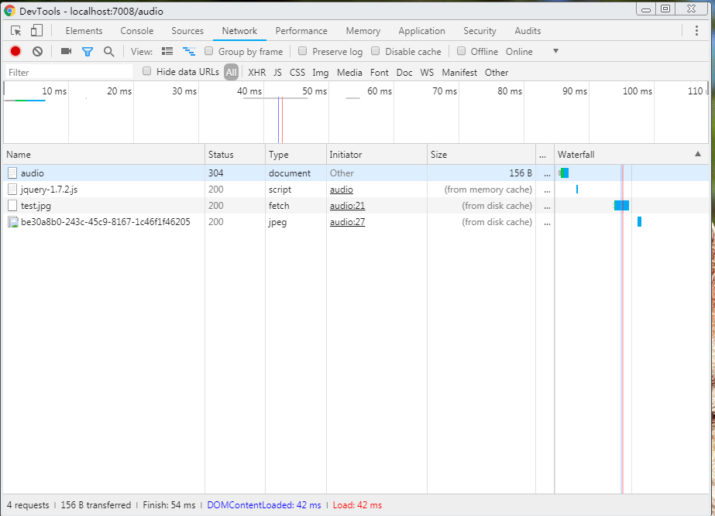Image resolution: width=715 pixels, height=516 pixels.
Task: Click the ellipsis column header
Action: point(545,155)
